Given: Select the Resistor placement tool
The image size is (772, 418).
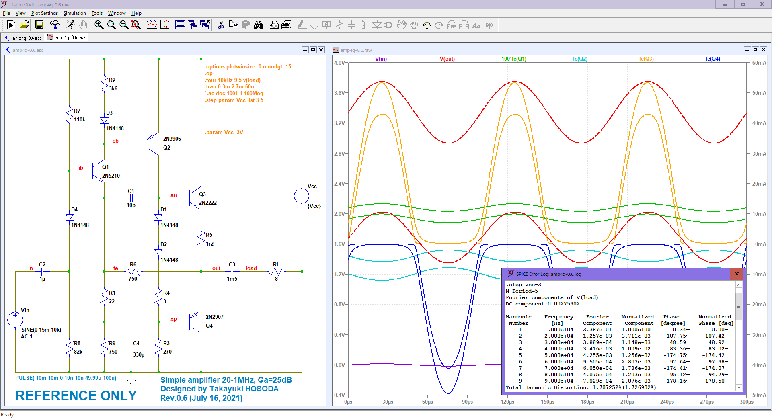Looking at the screenshot, I should (339, 25).
